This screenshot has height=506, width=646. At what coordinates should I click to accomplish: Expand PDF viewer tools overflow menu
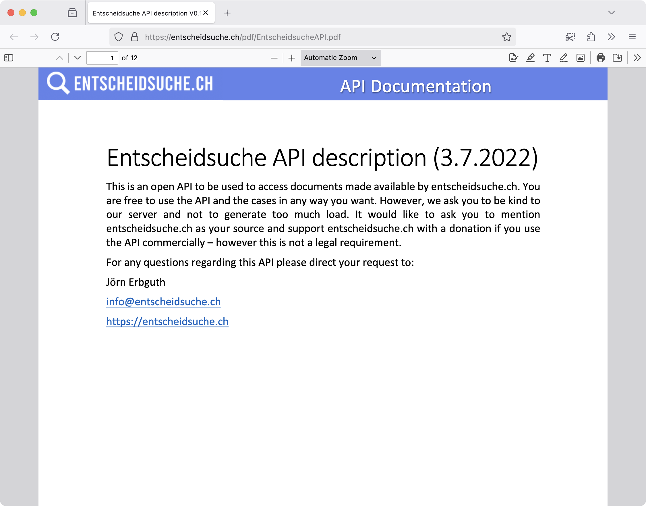click(x=637, y=58)
